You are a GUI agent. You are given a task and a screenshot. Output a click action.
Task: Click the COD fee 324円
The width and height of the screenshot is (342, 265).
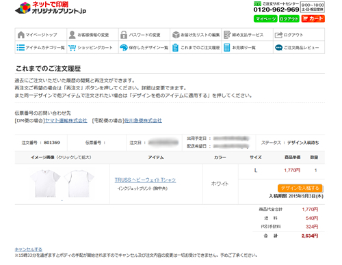312,227
